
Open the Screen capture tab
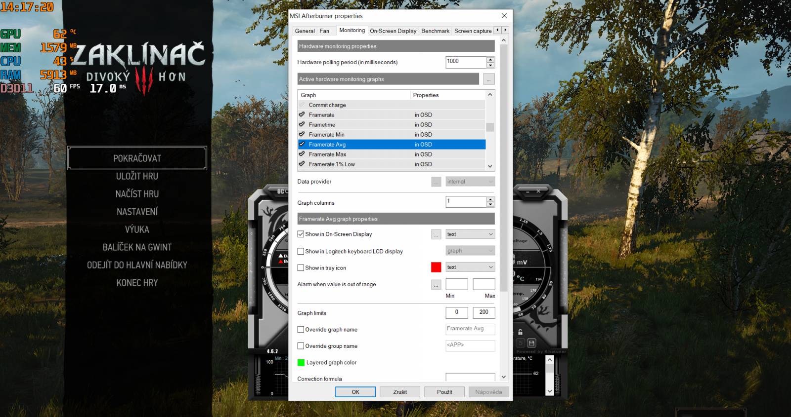tap(473, 31)
